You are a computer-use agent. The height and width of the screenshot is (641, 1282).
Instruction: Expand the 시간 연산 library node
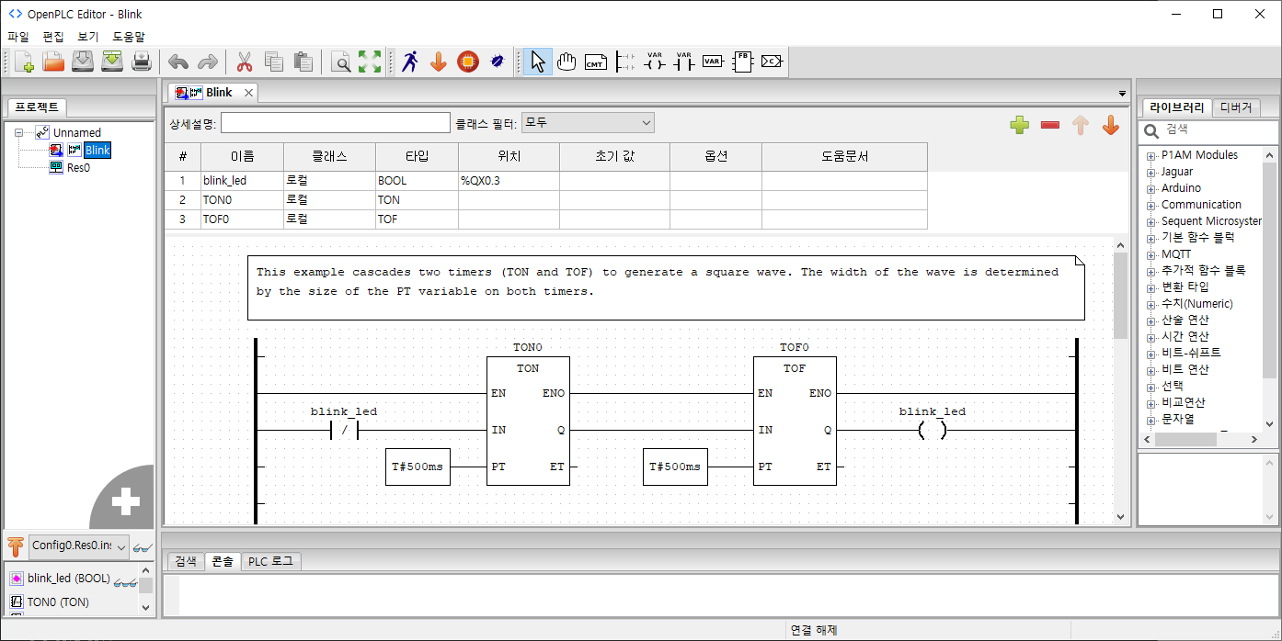(x=1150, y=337)
